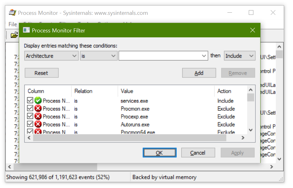Uncheck the Procexp.exe filter checkbox
Screen dimensions: 293x188
(30, 116)
